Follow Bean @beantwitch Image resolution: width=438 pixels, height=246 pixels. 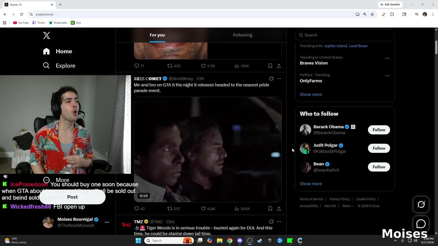379,167
